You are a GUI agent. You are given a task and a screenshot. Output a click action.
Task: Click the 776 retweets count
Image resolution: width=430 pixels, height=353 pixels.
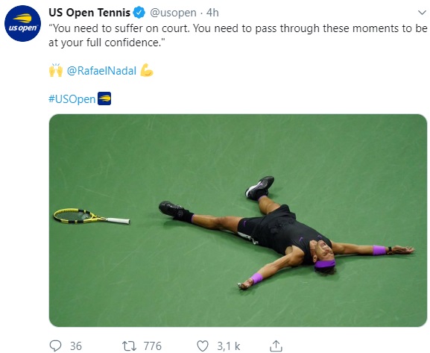tap(153, 346)
